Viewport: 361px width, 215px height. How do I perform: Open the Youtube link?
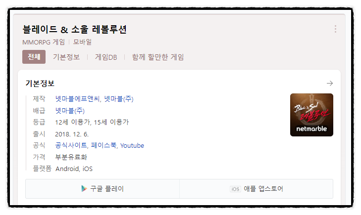[x=132, y=145]
